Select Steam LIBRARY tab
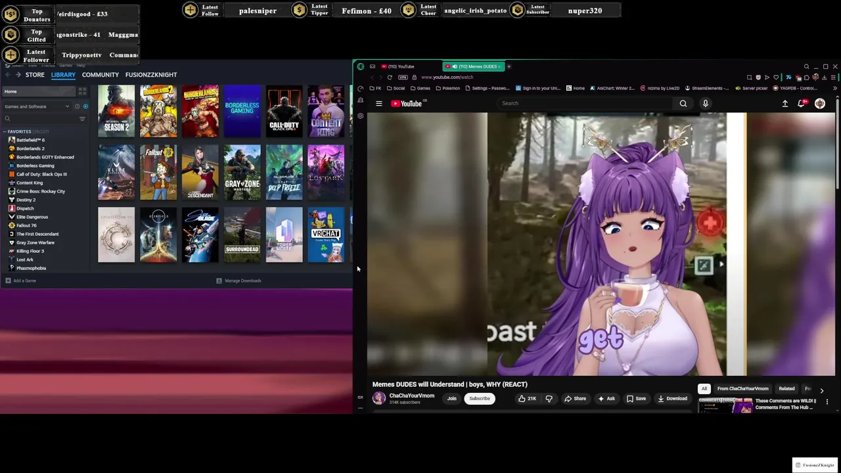 pyautogui.click(x=63, y=75)
